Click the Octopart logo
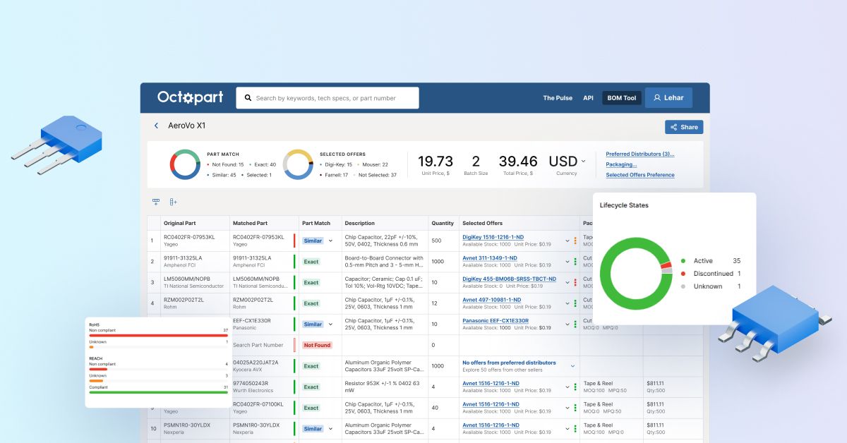847x443 pixels. coord(190,98)
